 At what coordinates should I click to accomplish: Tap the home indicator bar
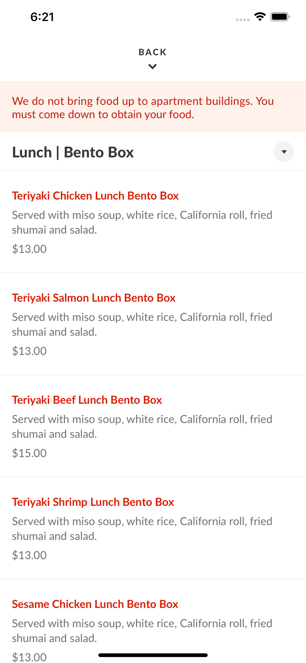pyautogui.click(x=153, y=655)
